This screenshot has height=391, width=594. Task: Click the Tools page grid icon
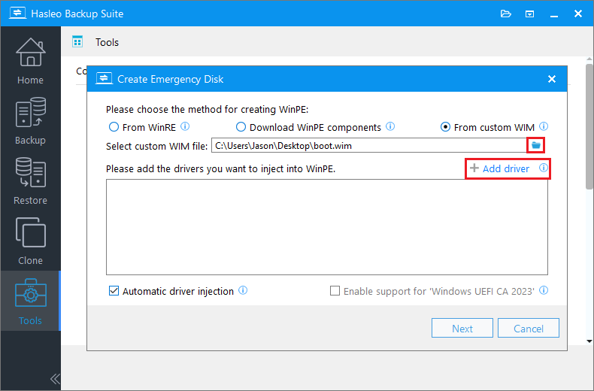click(x=77, y=41)
